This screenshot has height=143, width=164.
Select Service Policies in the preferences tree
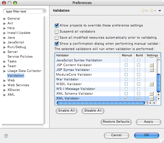(x=20, y=57)
